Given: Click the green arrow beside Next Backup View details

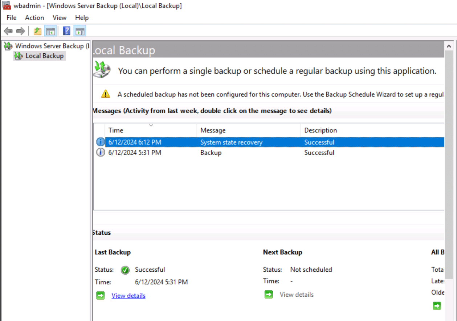Looking at the screenshot, I should pyautogui.click(x=269, y=295).
